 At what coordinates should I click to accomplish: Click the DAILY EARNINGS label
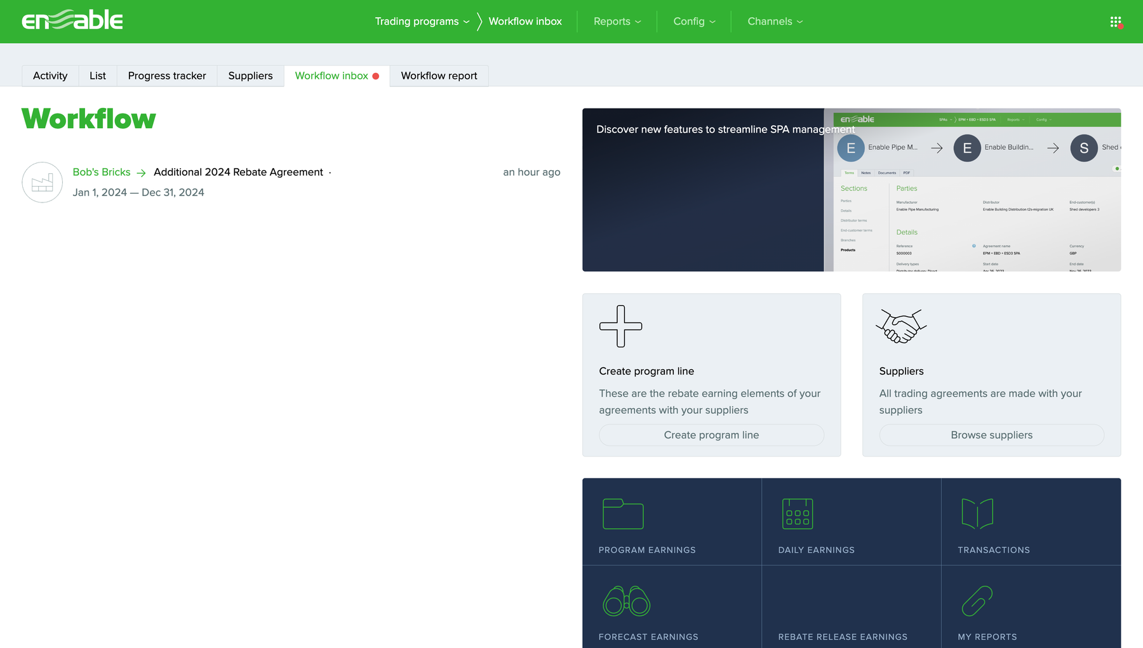(816, 550)
